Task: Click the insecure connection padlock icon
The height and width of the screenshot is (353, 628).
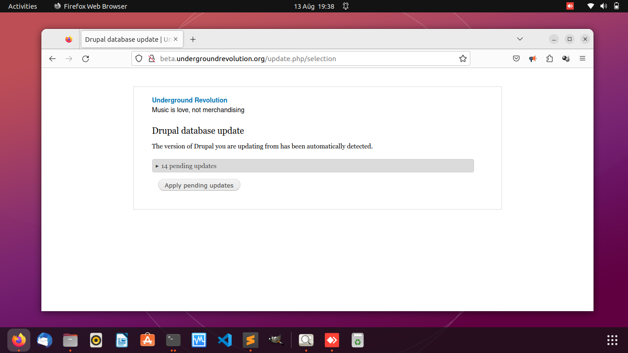Action: tap(151, 59)
